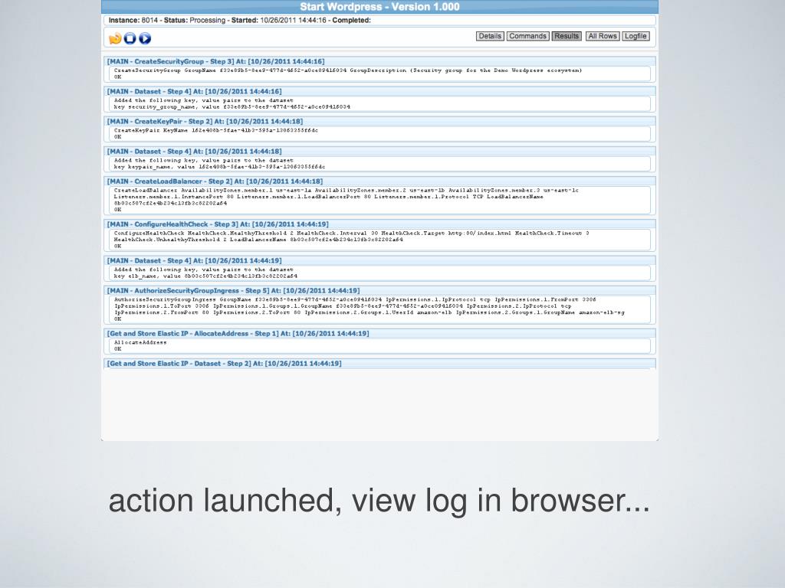Viewport: 785px width, 588px height.
Task: Click the blue play/resume icon
Action: point(145,38)
